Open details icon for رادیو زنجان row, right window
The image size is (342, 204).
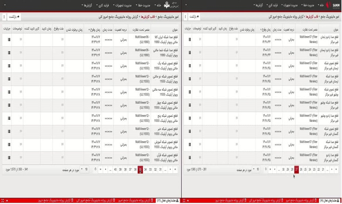pyautogui.click(x=190, y=39)
